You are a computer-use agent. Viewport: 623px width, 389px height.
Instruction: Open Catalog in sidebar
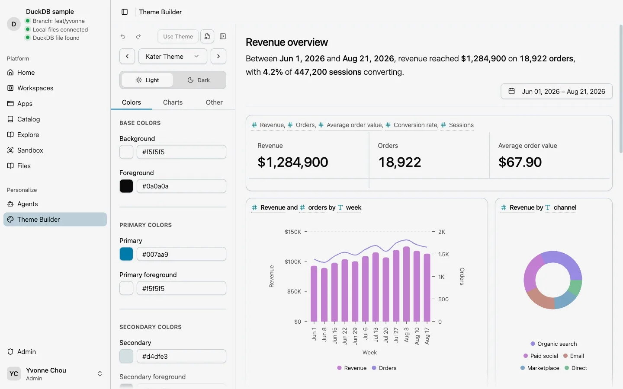55,119
